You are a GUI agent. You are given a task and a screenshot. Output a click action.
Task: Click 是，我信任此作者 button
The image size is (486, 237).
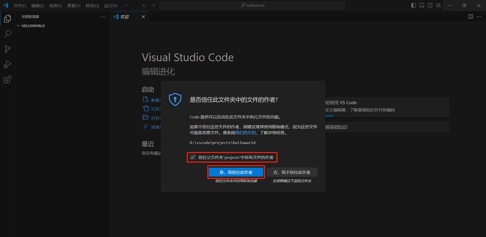[236, 172]
